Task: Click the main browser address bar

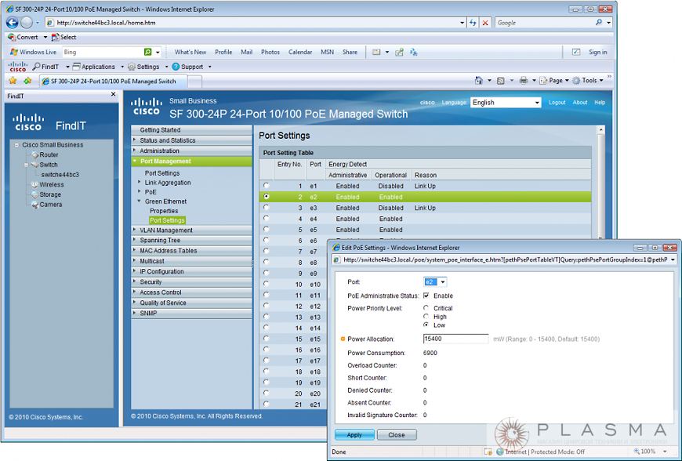Action: [x=255, y=23]
